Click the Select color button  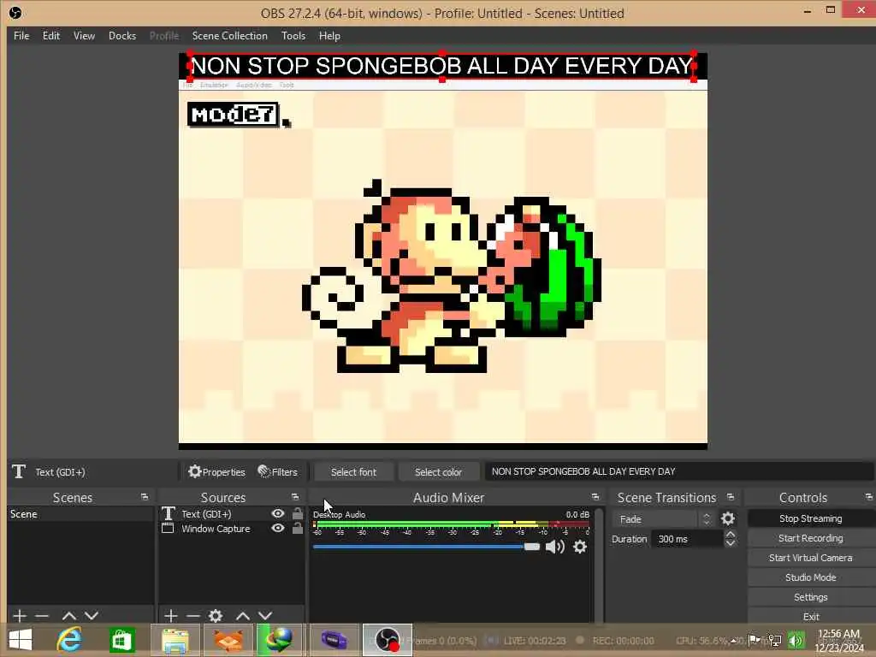tap(439, 472)
